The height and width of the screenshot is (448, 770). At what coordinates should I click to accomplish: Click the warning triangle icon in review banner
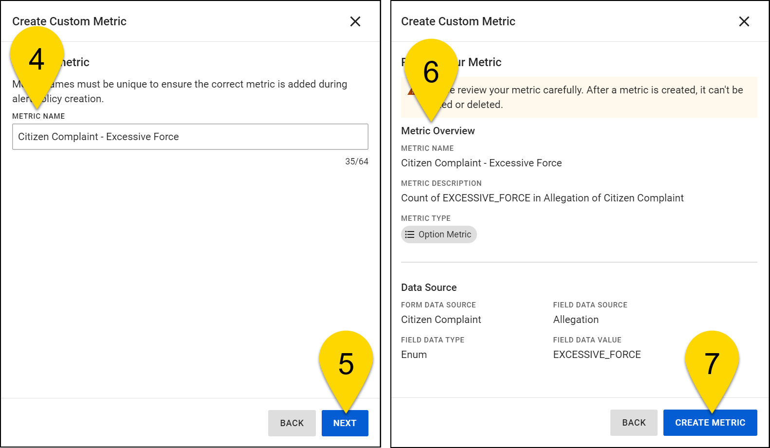(410, 91)
